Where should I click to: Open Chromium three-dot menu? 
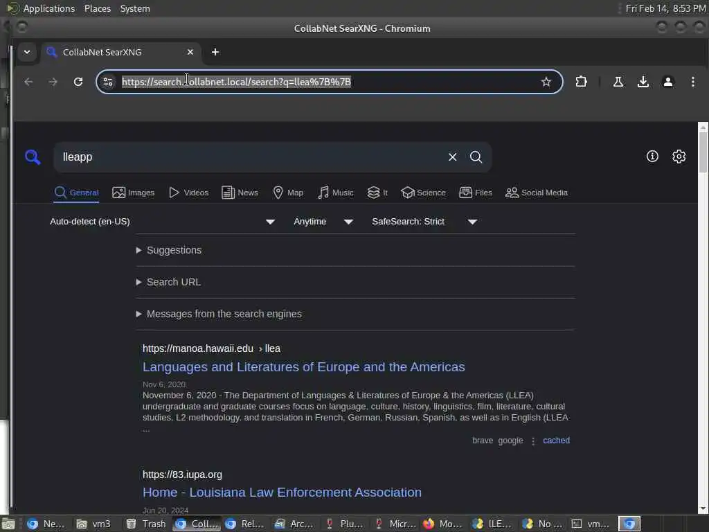pos(692,82)
